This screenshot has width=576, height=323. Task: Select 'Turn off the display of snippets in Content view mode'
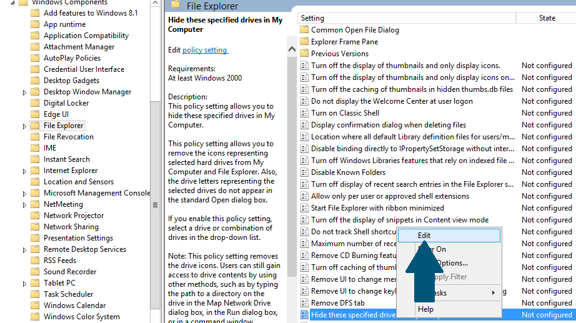[x=400, y=220]
